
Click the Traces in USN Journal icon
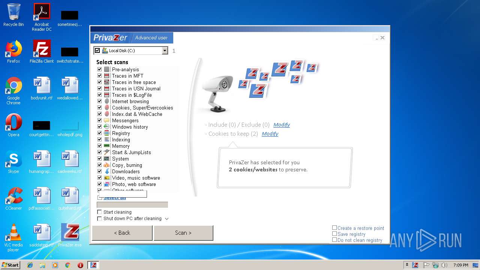click(x=107, y=88)
